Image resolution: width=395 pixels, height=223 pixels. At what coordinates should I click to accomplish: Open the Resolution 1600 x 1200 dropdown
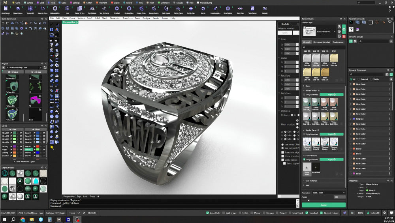[x=329, y=193]
